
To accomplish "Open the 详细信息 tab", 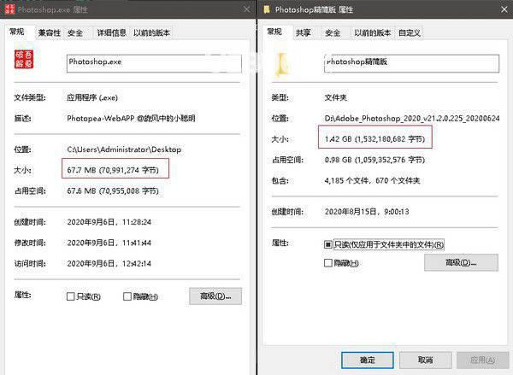I will pyautogui.click(x=111, y=32).
